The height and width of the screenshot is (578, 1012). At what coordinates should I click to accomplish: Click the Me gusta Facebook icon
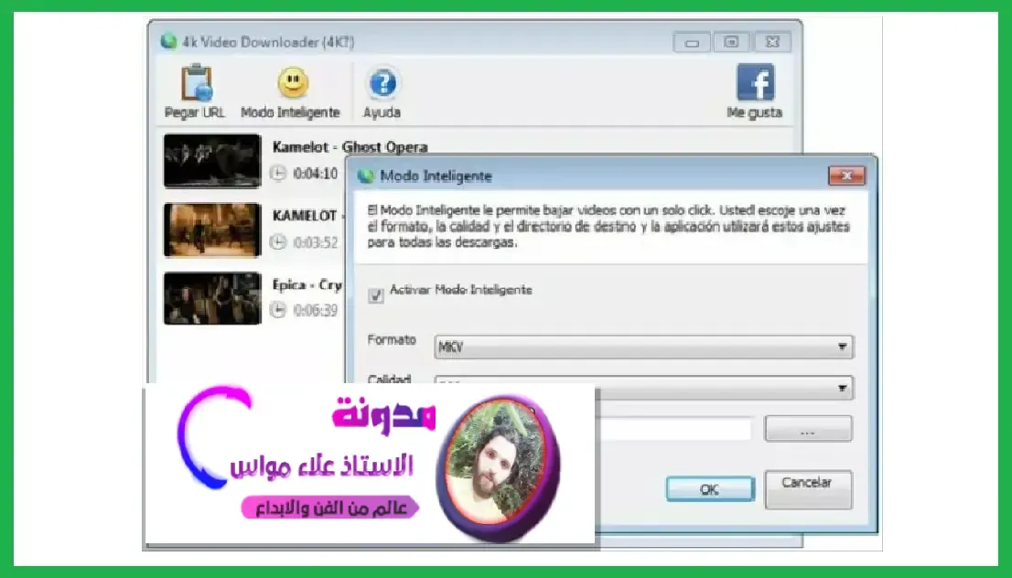tap(755, 82)
